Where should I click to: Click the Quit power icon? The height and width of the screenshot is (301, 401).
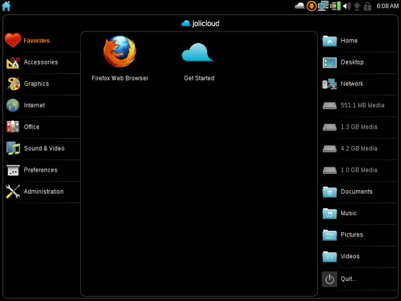(330, 279)
